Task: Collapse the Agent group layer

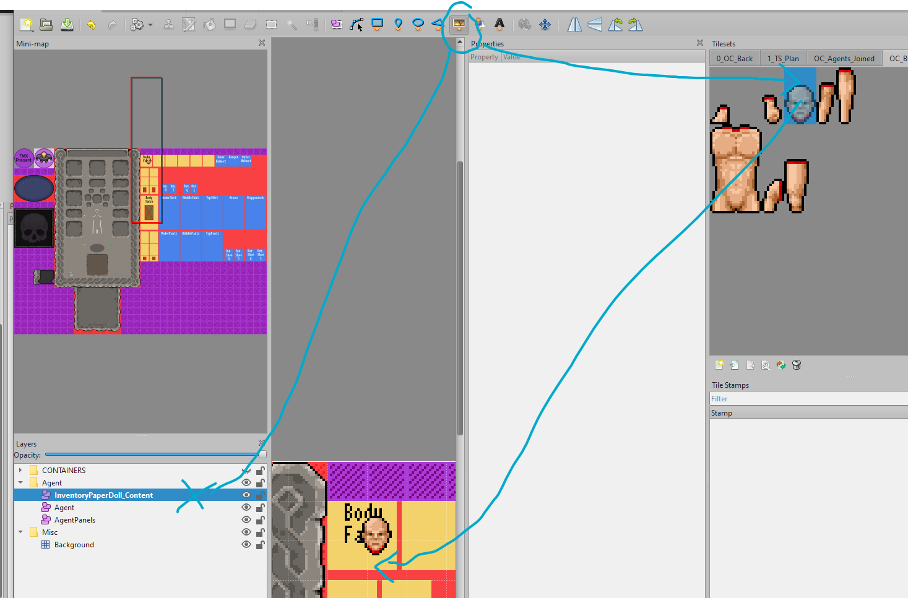Action: point(20,483)
